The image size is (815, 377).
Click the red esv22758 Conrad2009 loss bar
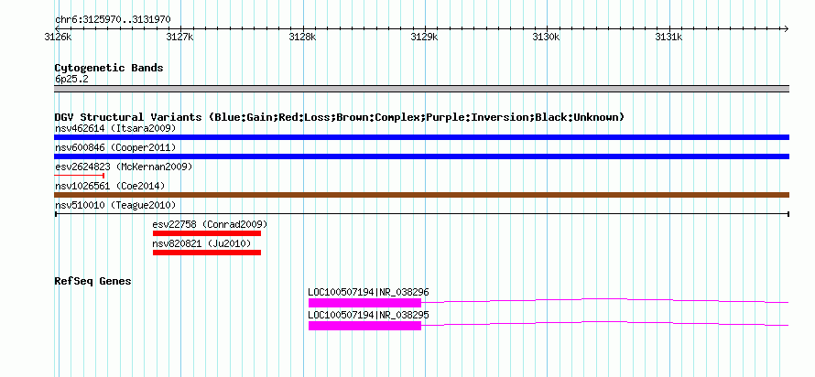[x=207, y=233]
